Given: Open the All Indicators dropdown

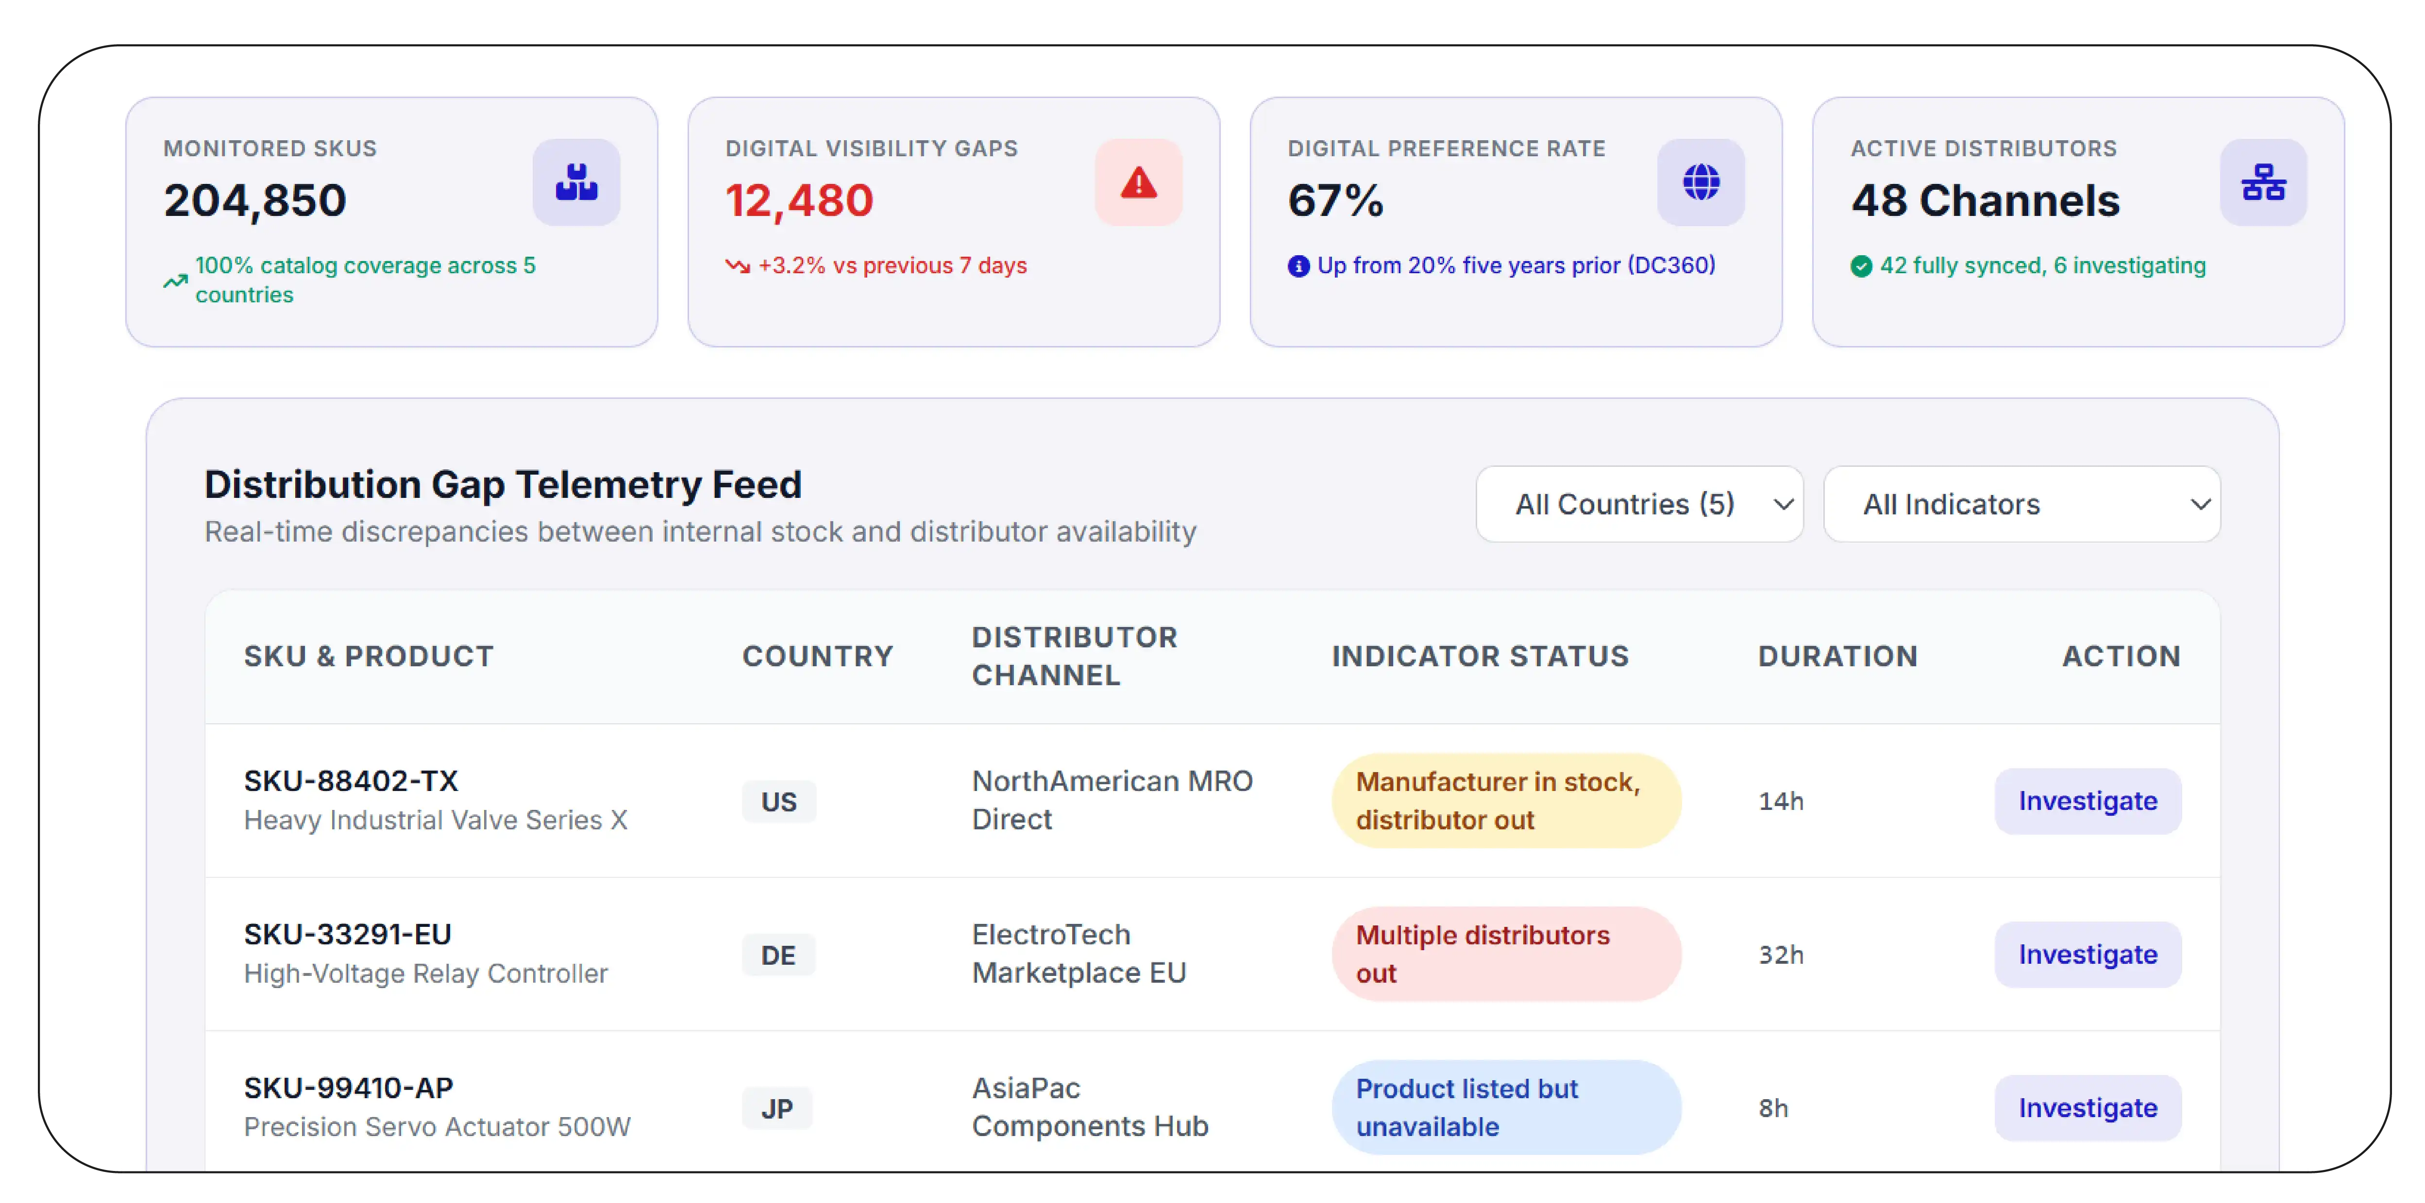Looking at the screenshot, I should pos(2021,504).
